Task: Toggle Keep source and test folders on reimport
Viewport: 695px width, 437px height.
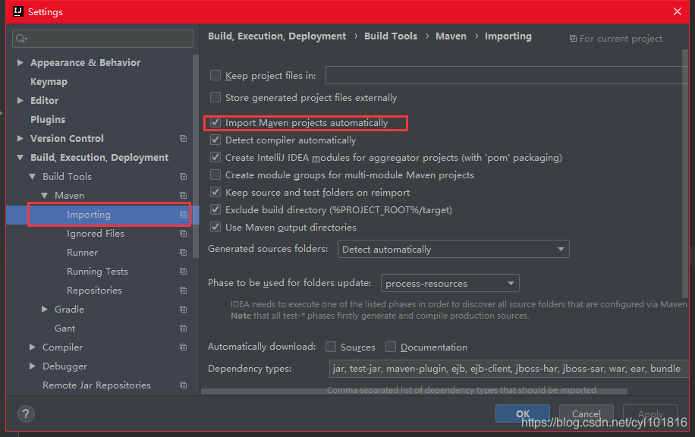Action: coord(215,192)
